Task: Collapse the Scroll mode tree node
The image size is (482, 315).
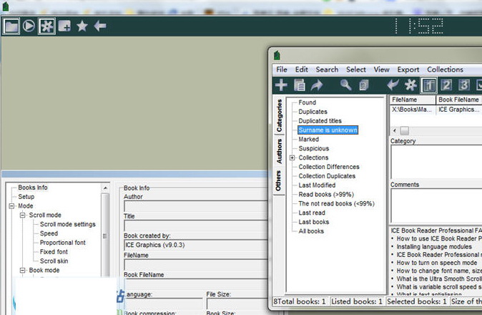Action: tap(22, 215)
